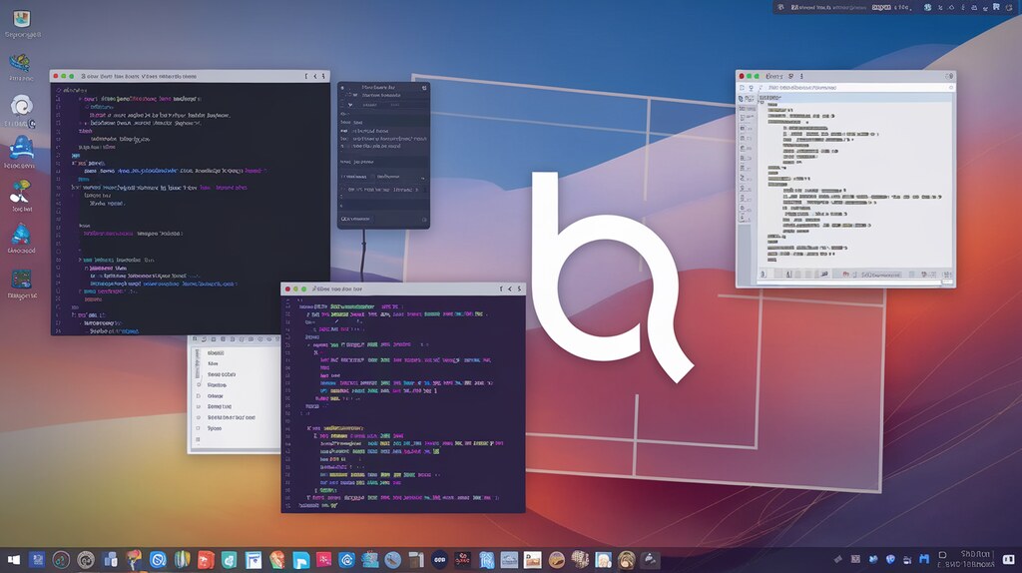Click the blue circular S icon on taskbar

[158, 559]
